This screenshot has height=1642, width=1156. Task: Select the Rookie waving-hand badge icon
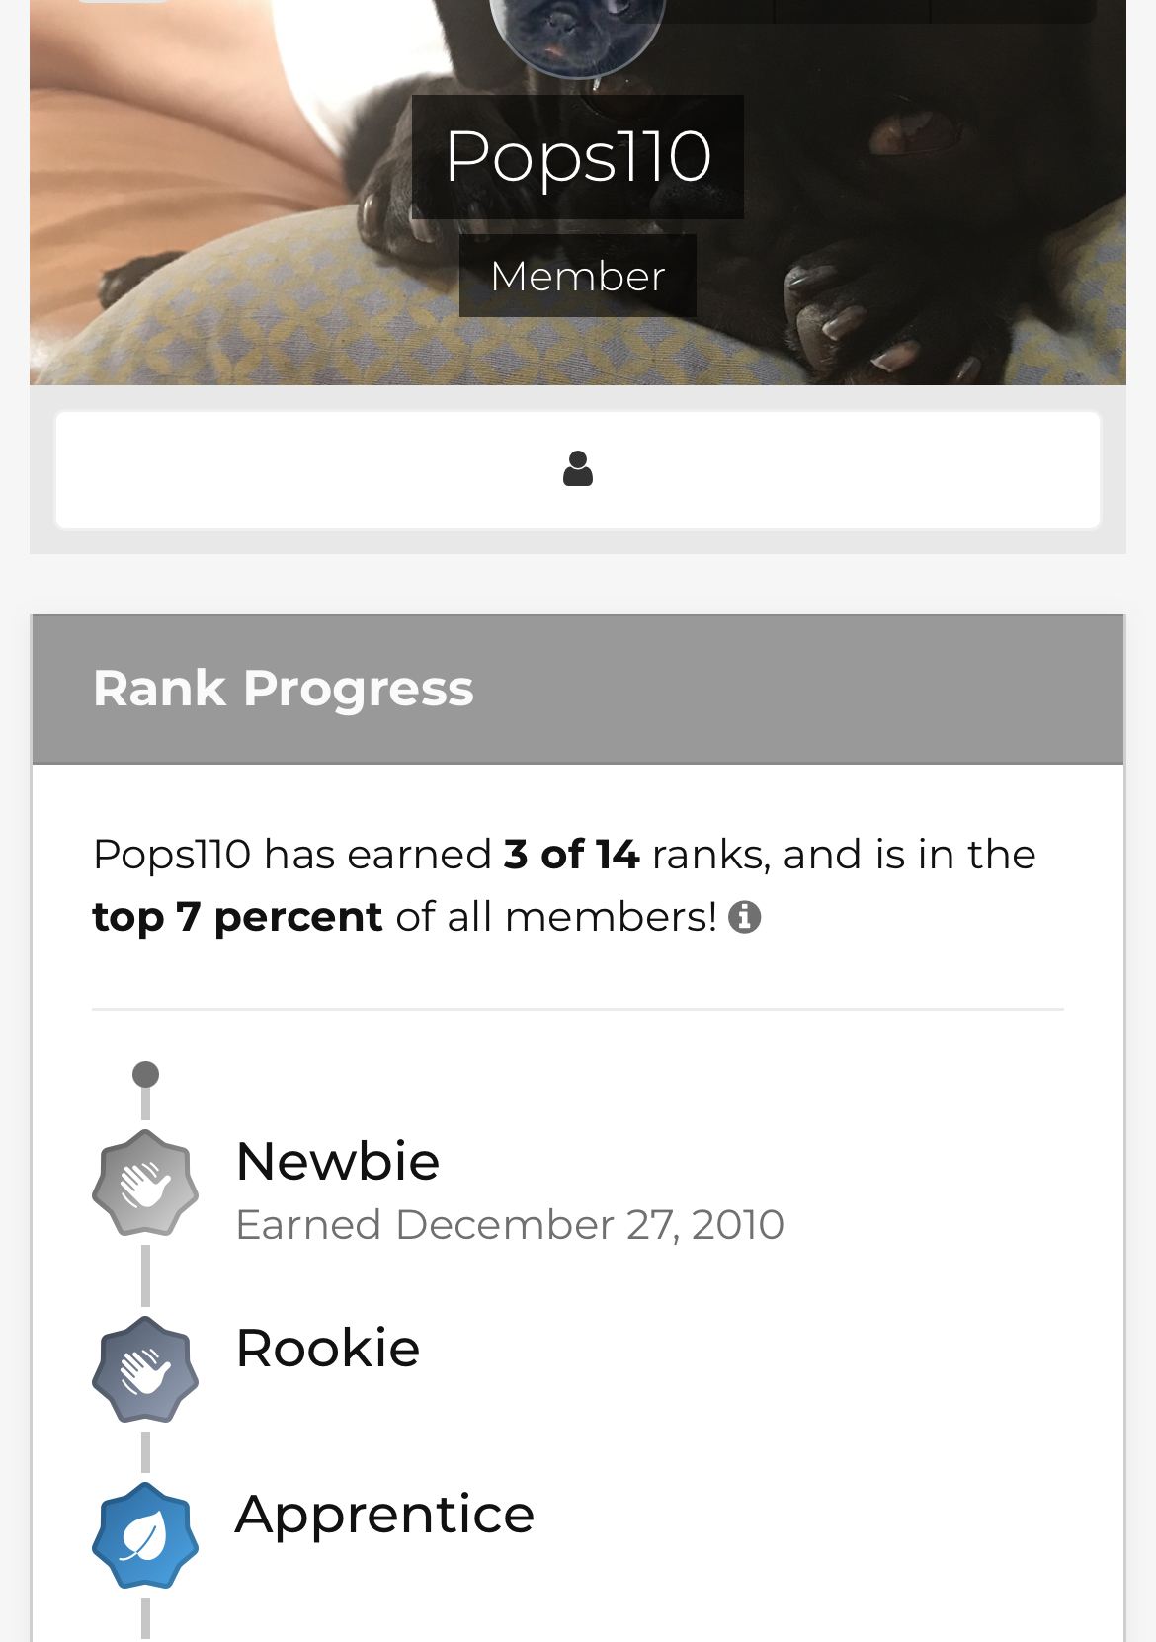(x=145, y=1370)
